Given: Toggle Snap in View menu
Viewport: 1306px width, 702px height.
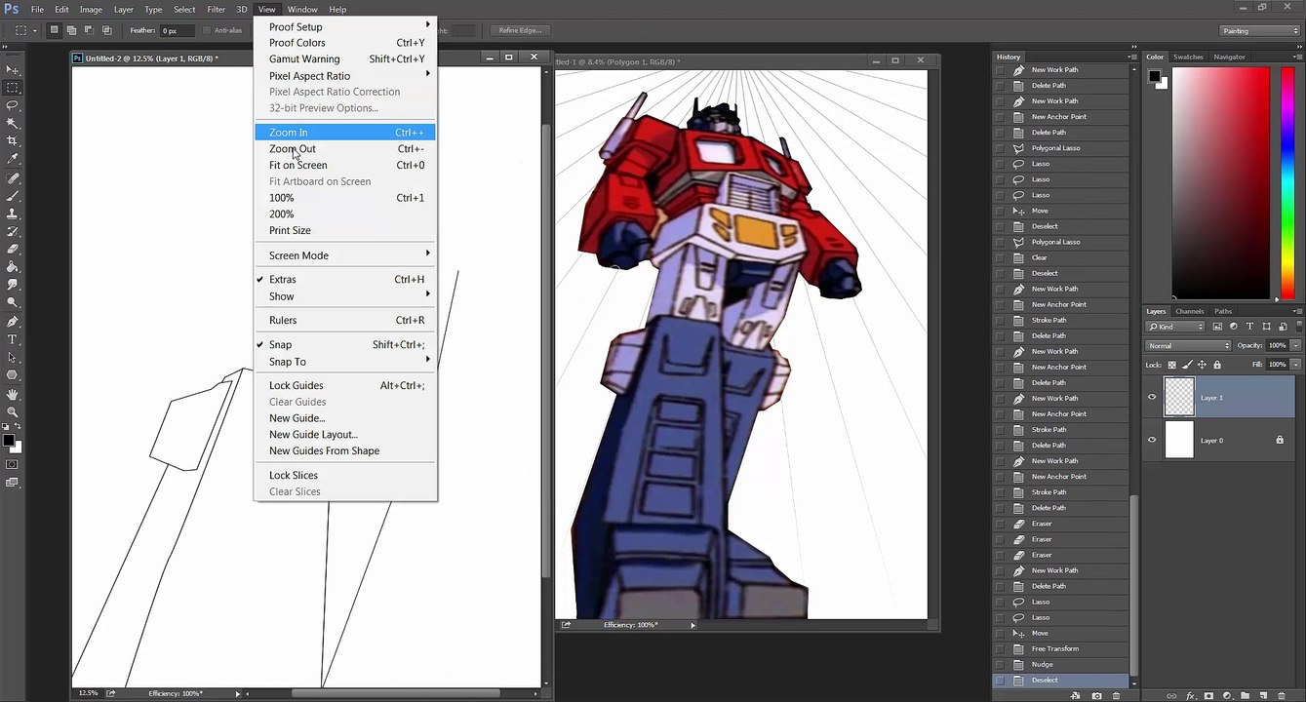Looking at the screenshot, I should click(x=345, y=344).
